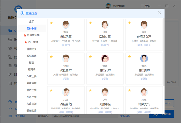The height and width of the screenshot is (123, 181).
Task: Click the question mark help icon
Action: click(10, 102)
